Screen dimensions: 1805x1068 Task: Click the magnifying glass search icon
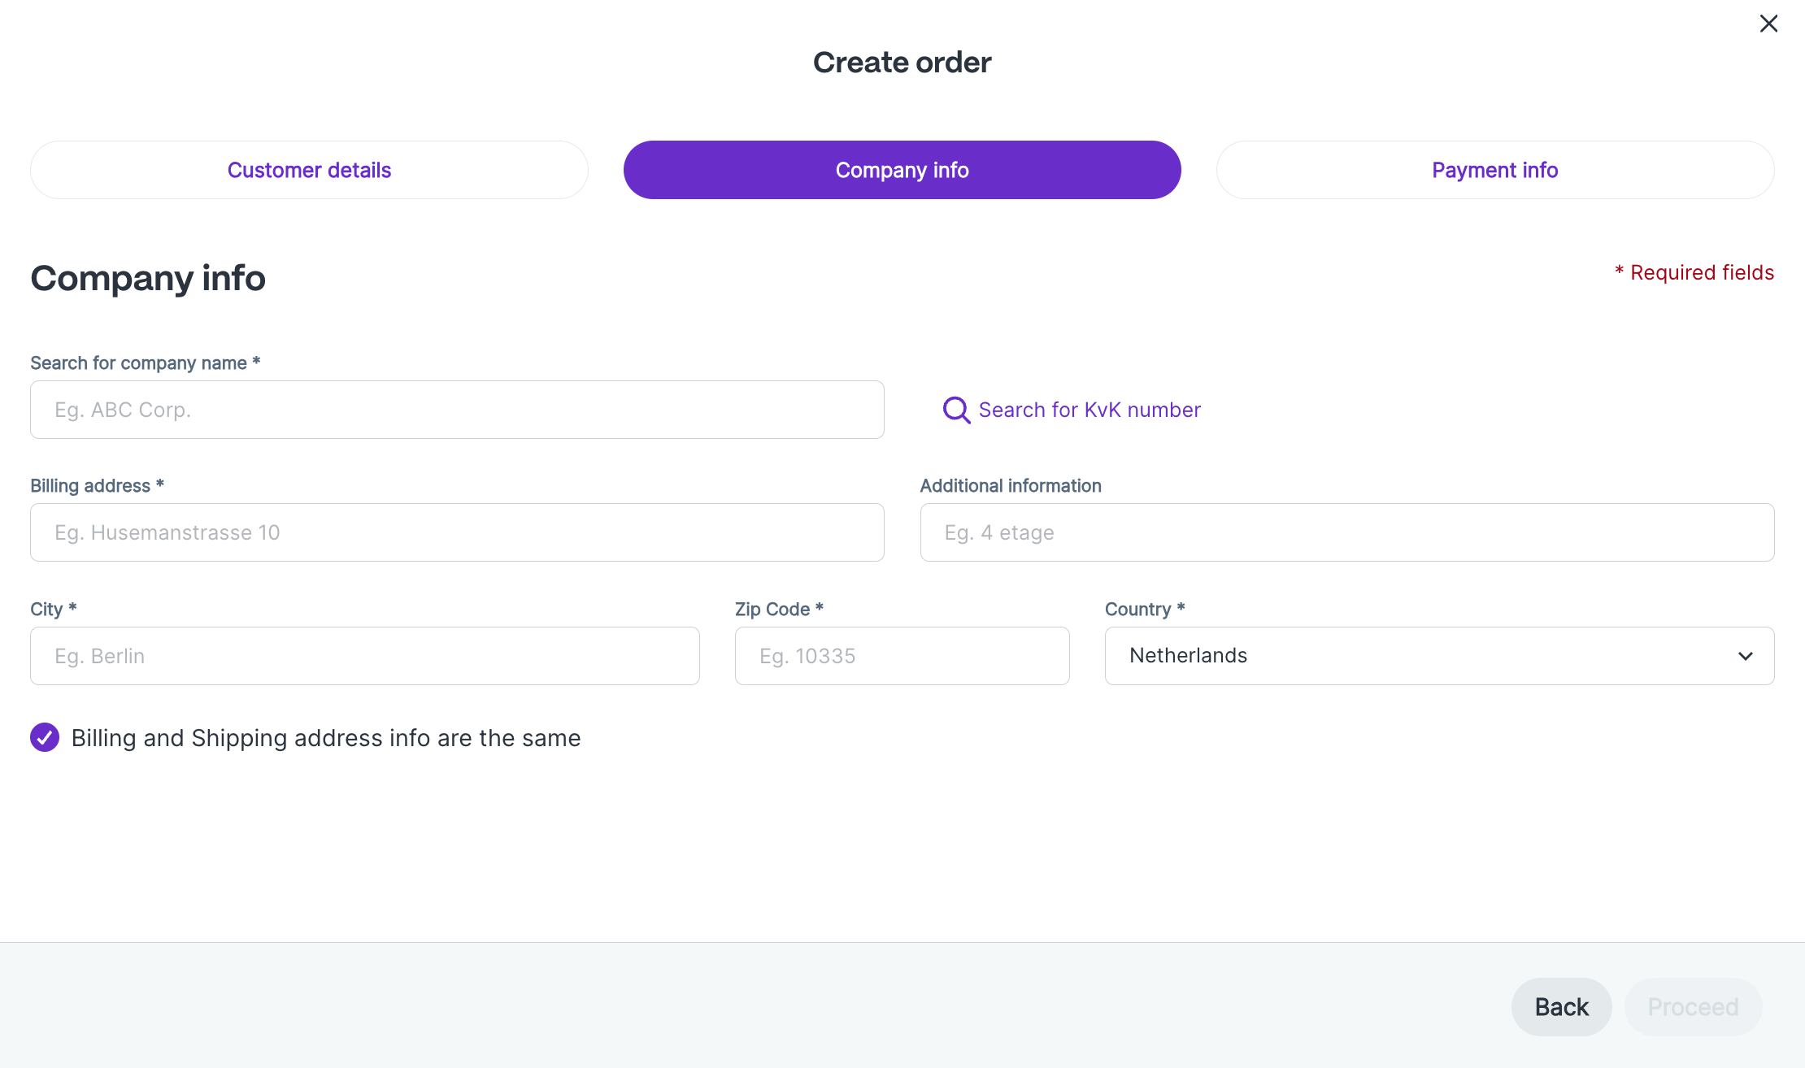[x=956, y=410]
